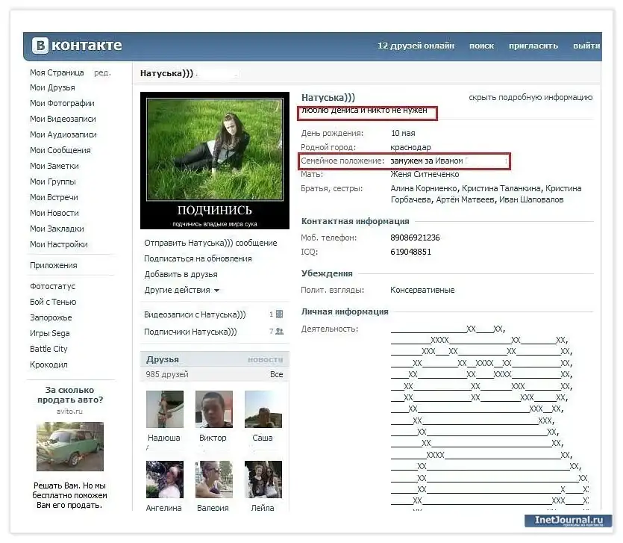Click the avito.ru car ad image
Screen dimensions: 623x543
69,447
